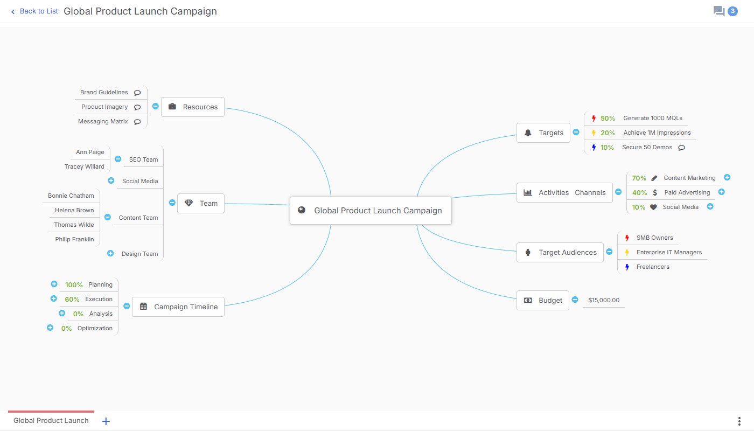This screenshot has width=754, height=431.
Task: Click the heart icon next to Social Media
Action: point(653,207)
